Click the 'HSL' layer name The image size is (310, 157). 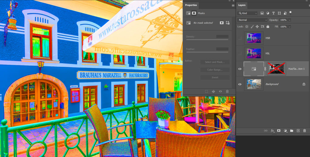point(268,53)
